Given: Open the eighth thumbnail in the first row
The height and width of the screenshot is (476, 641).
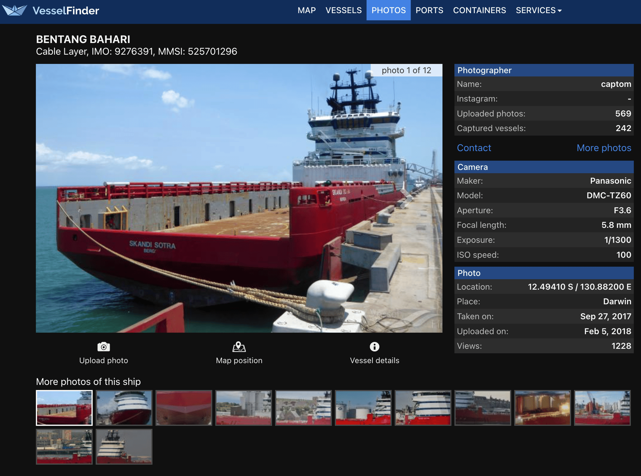Looking at the screenshot, I should 482,408.
